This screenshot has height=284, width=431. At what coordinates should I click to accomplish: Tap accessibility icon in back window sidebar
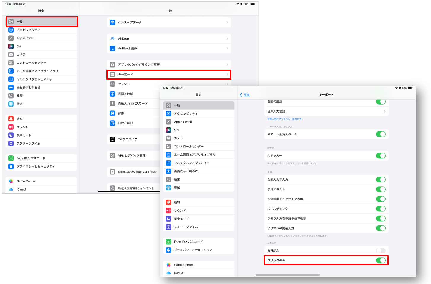coord(11,30)
